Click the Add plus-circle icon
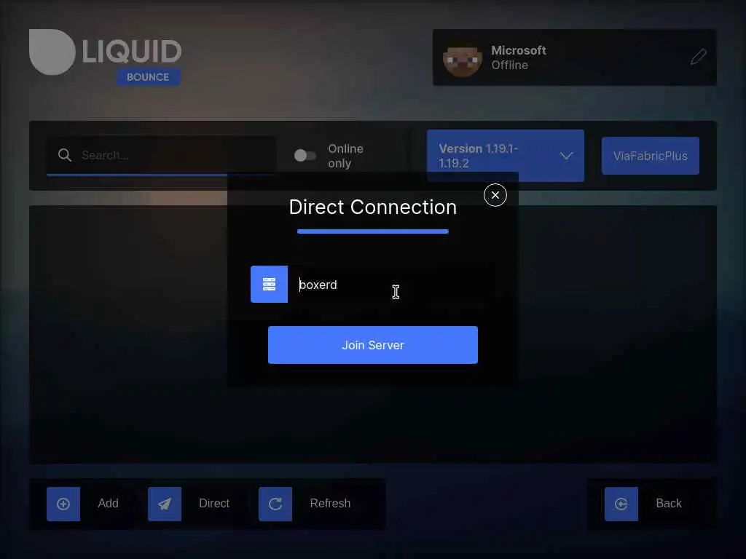Image resolution: width=746 pixels, height=559 pixels. point(63,504)
